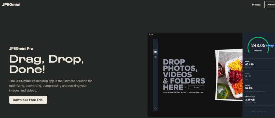Click the '57.8%' savings value
275x118 pixels.
(x=249, y=88)
